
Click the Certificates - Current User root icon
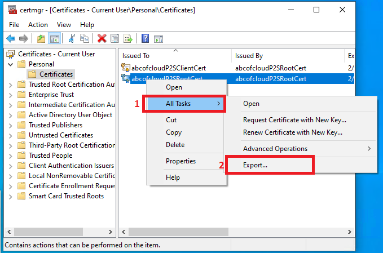[11, 54]
